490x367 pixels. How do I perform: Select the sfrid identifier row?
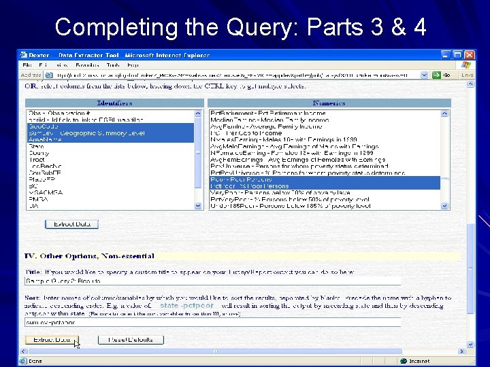111,120
